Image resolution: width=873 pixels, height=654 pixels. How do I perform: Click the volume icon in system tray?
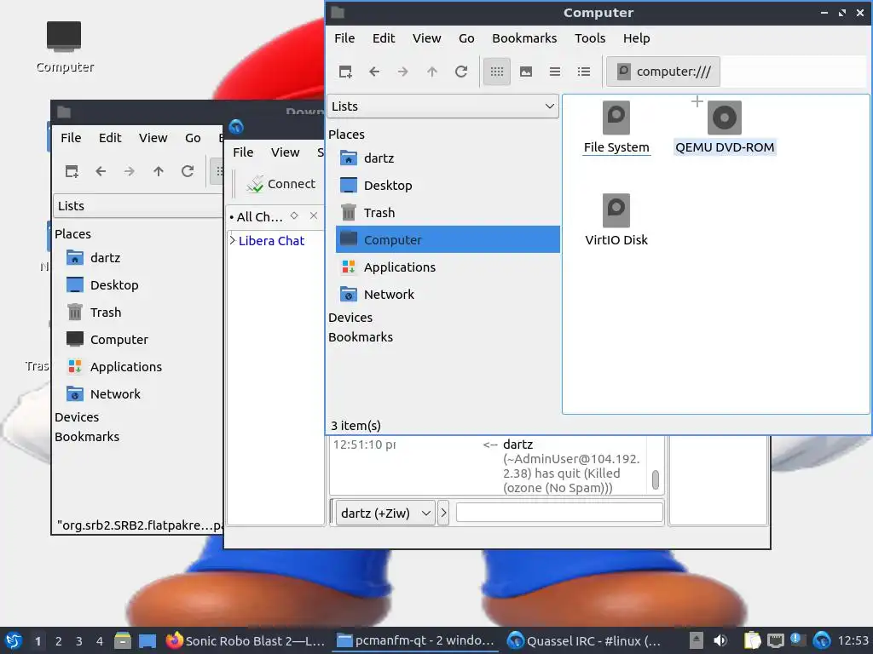click(x=720, y=640)
